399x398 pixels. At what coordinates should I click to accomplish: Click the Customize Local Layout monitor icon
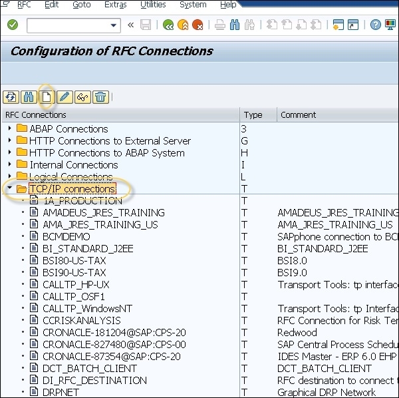point(390,25)
